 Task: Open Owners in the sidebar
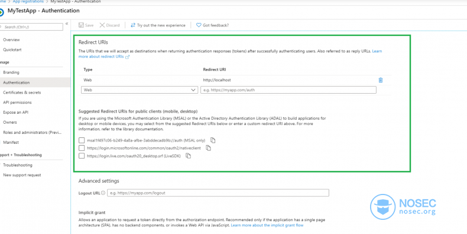(x=10, y=122)
